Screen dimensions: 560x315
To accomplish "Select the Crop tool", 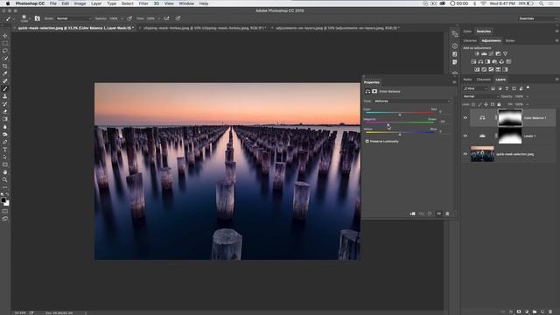I will click(x=5, y=66).
